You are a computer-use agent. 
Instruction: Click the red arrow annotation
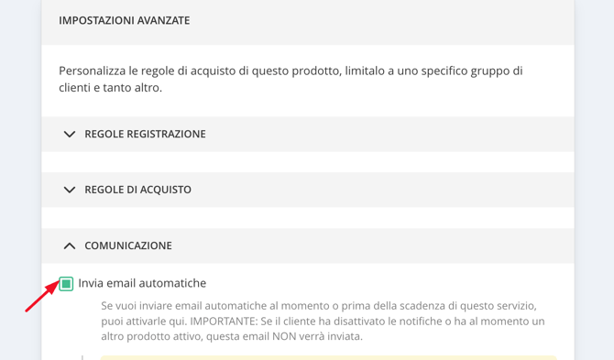click(42, 296)
